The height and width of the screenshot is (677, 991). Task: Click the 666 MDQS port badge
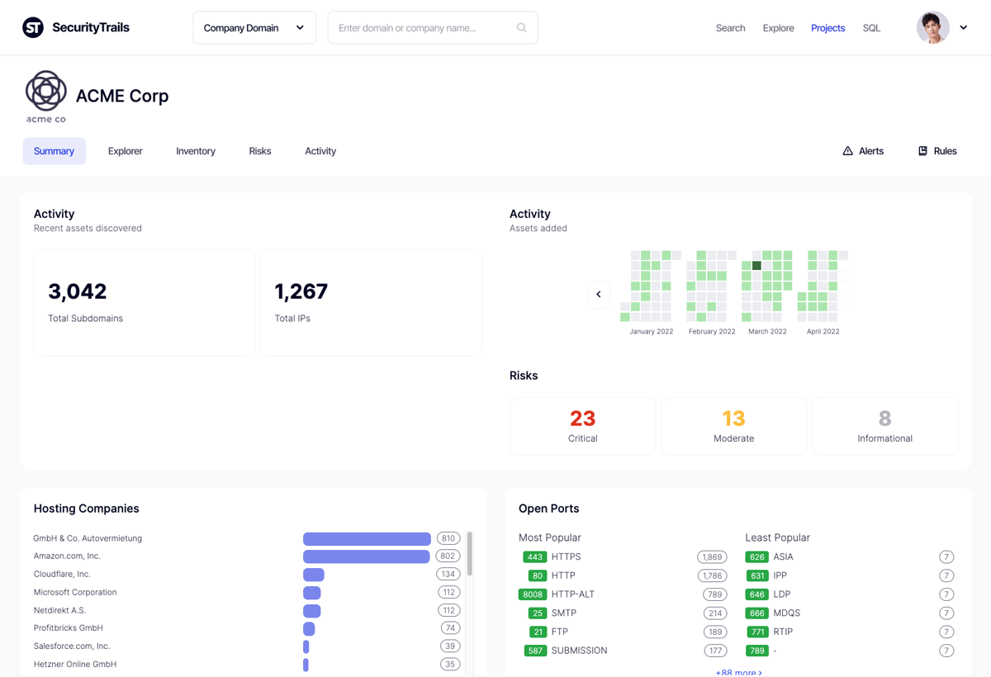[x=756, y=613]
